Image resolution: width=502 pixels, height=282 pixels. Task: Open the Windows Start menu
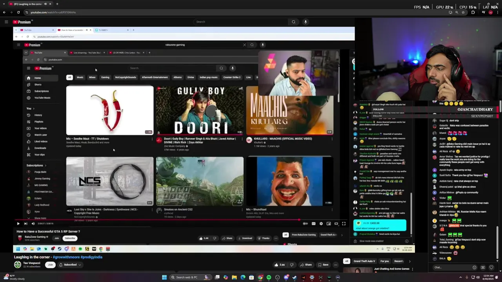click(164, 277)
